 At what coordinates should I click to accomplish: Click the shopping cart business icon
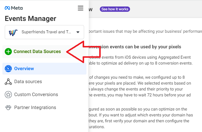13,32
